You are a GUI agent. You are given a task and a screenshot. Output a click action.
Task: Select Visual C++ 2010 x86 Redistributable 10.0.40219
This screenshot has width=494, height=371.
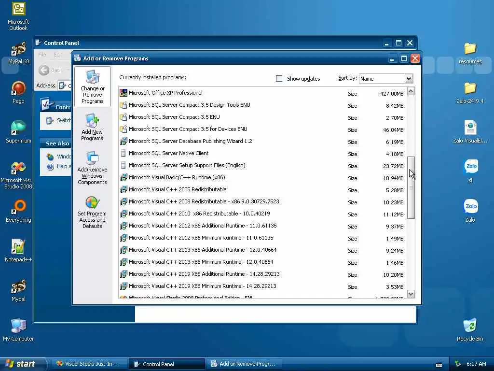(263, 214)
